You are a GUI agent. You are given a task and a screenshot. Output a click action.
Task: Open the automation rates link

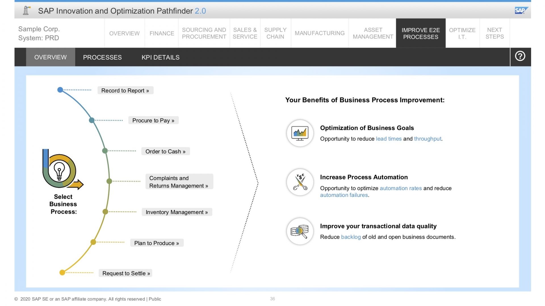click(401, 188)
